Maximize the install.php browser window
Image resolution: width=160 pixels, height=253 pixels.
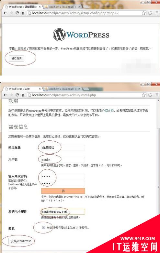pos(149,84)
